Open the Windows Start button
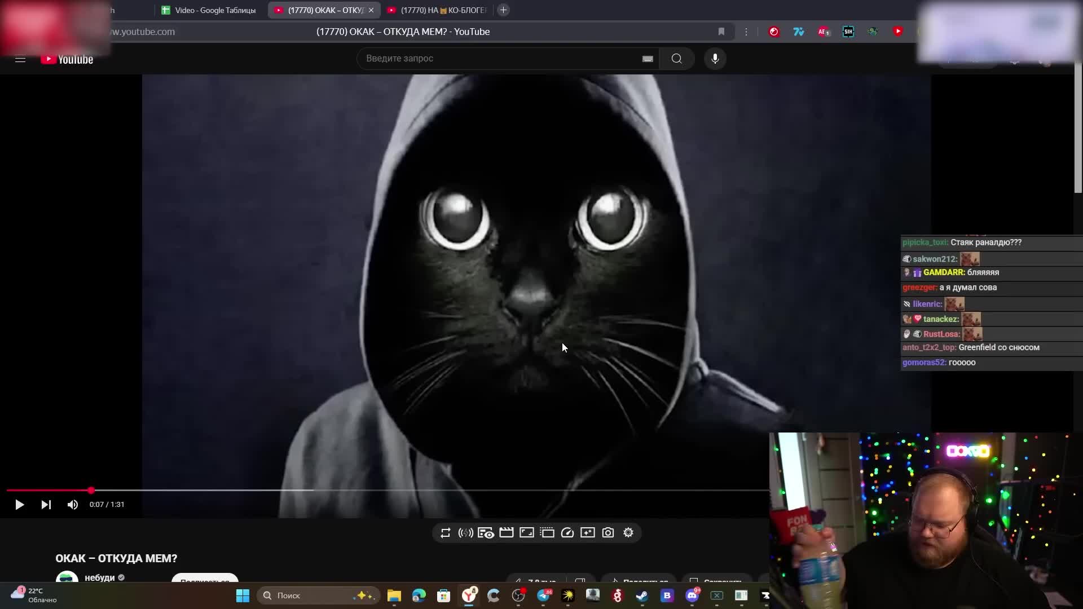 243,595
